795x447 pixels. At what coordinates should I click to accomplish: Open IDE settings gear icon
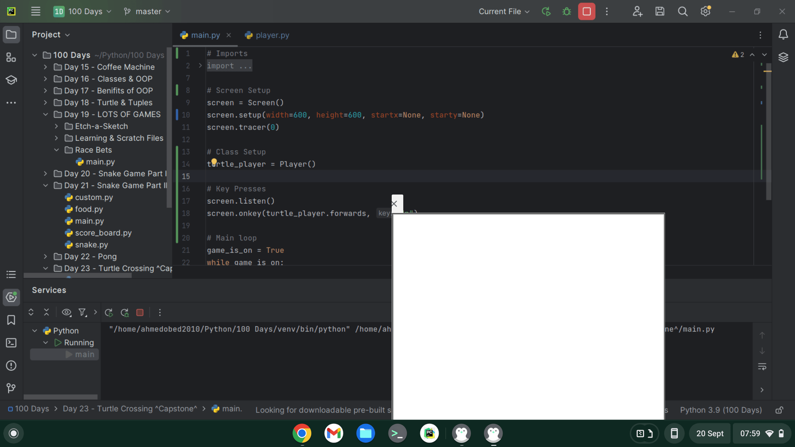point(706,11)
